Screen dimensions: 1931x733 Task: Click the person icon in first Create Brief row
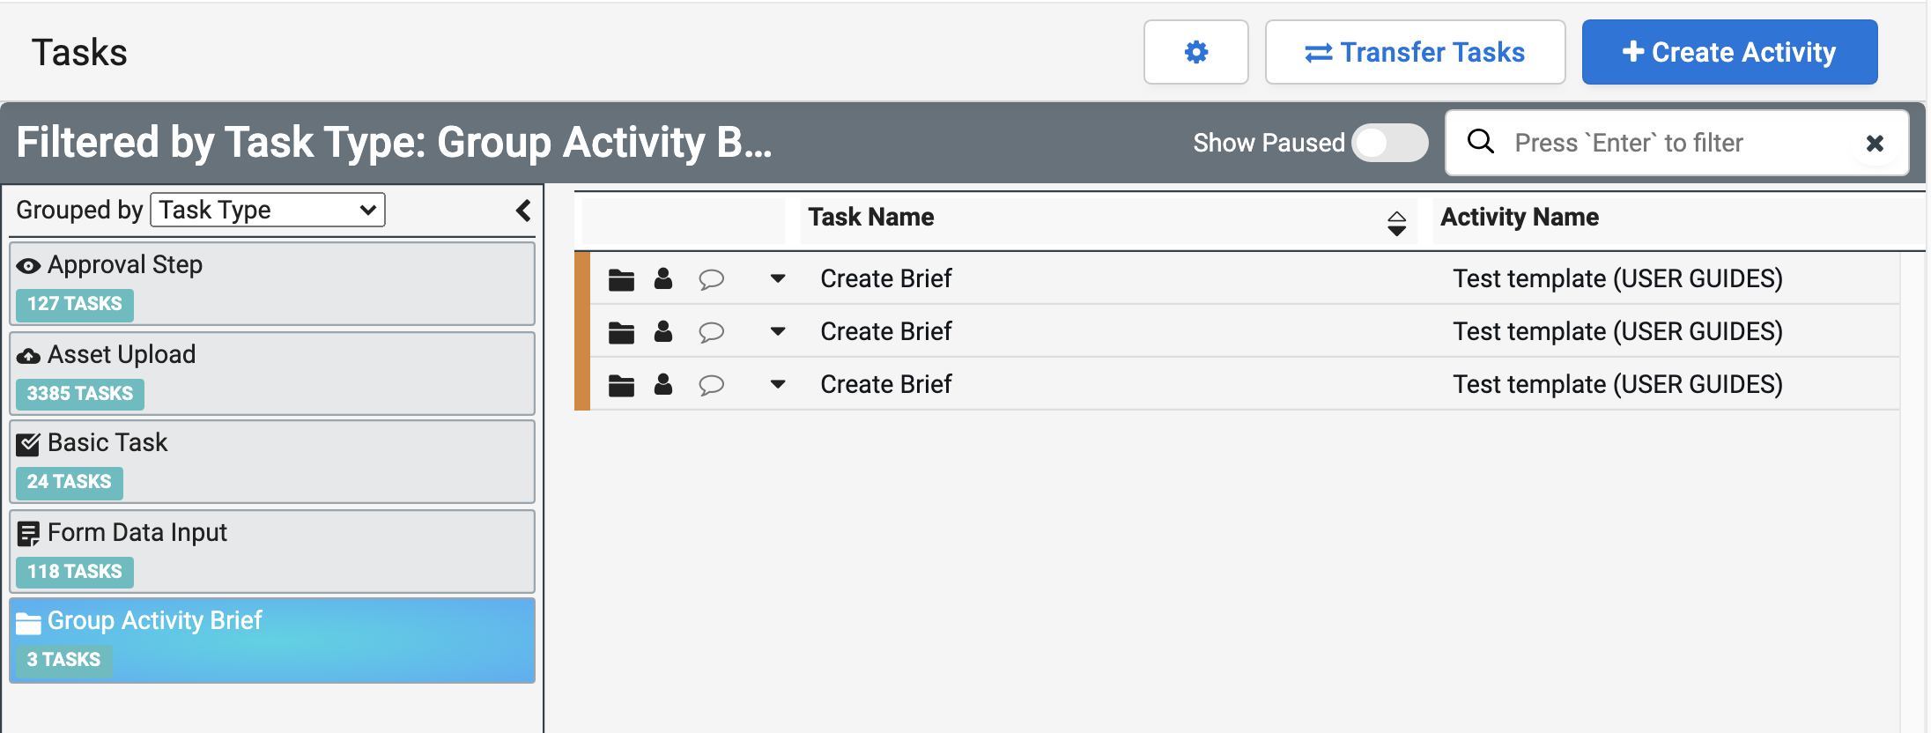(663, 279)
